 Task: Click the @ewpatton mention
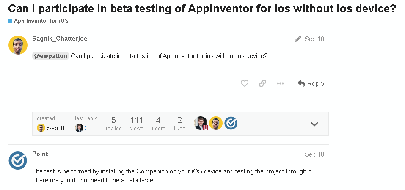click(50, 56)
